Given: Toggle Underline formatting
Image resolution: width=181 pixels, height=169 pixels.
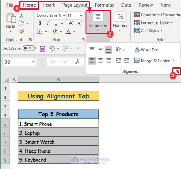Looking at the screenshot, I should pyautogui.click(x=56, y=23).
